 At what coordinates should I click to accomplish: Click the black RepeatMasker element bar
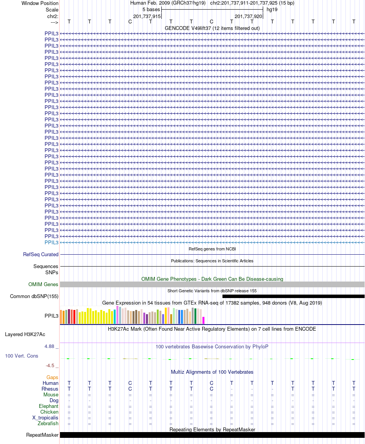[212, 435]
